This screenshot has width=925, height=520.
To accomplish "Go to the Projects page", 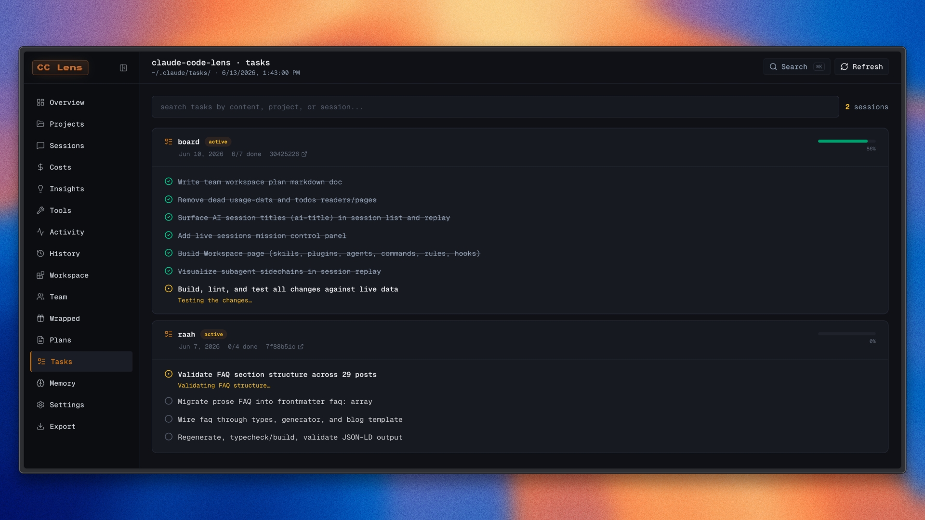I will [81, 124].
